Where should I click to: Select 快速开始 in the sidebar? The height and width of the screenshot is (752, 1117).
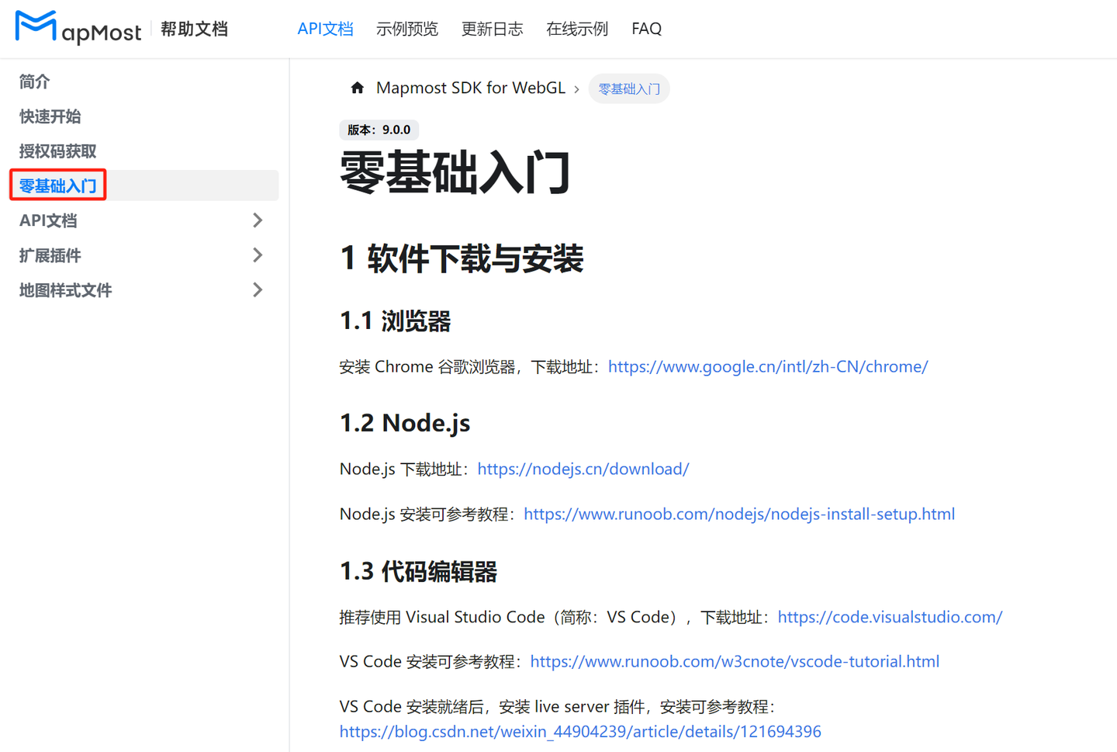coord(50,116)
